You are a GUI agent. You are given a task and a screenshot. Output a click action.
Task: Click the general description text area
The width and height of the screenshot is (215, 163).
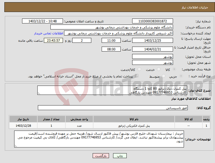coord(112,90)
